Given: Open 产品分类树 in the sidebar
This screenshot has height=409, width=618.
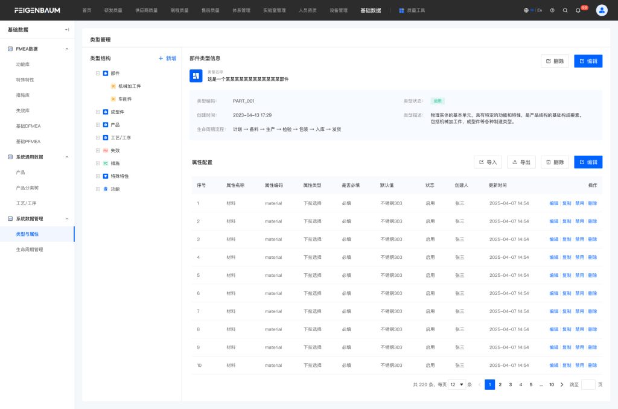Looking at the screenshot, I should coord(27,188).
